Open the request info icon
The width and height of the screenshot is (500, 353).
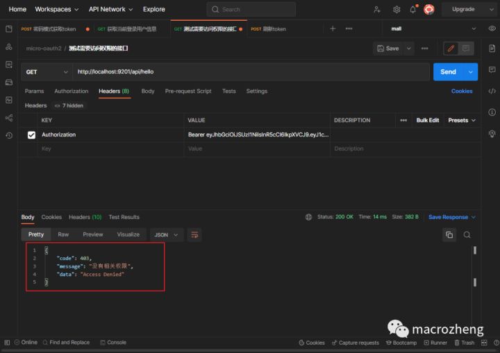tap(492, 112)
